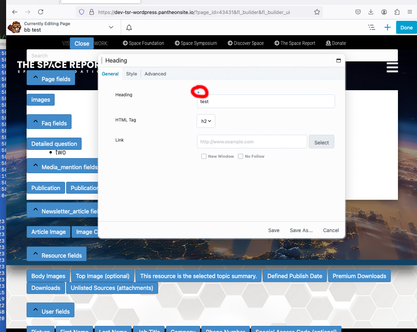Open the Firefox account icon

point(384,12)
